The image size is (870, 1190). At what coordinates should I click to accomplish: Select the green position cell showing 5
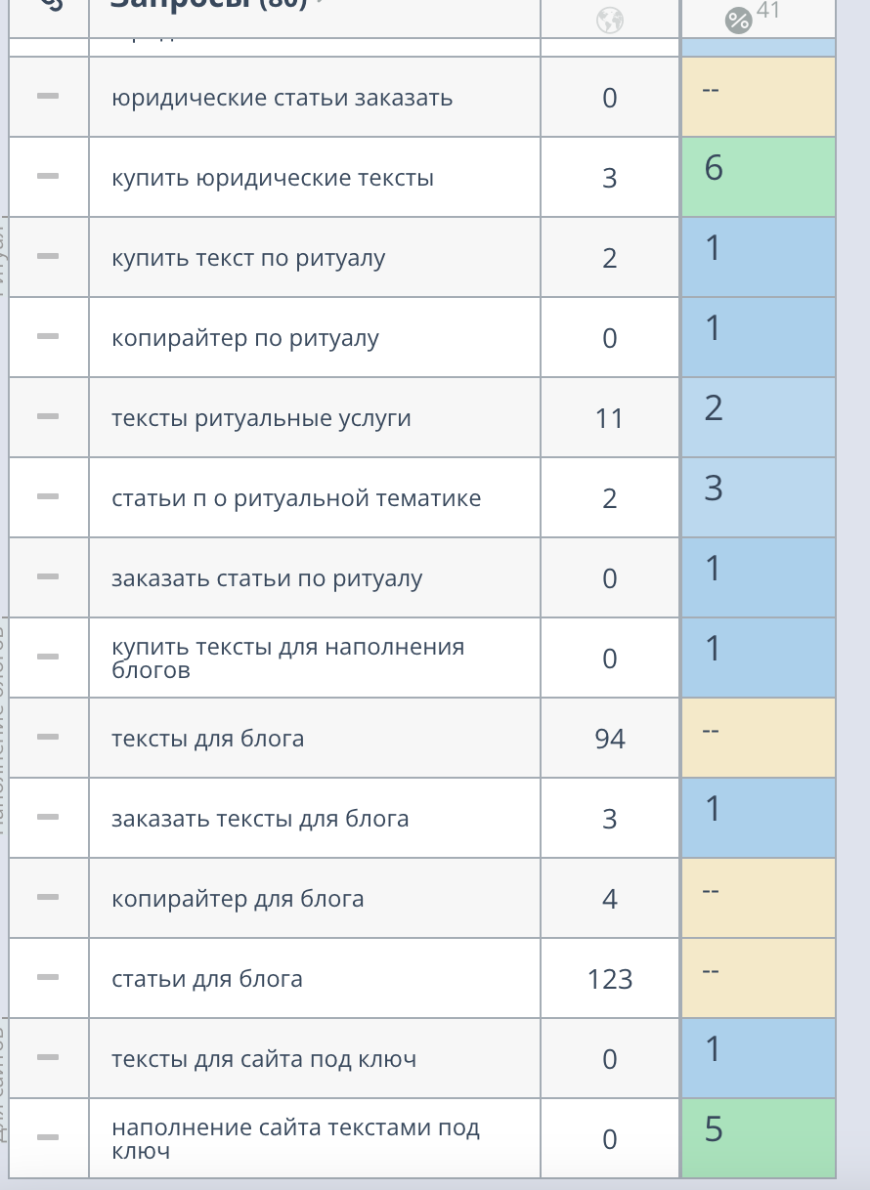pyautogui.click(x=759, y=1138)
